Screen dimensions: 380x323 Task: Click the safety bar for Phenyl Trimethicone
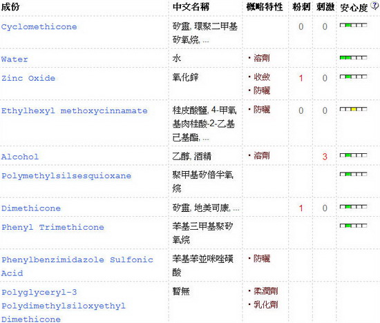pos(353,226)
